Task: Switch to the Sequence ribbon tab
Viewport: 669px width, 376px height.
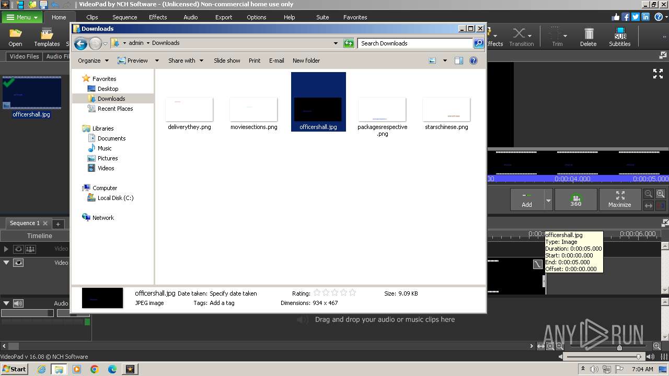Action: (x=125, y=17)
